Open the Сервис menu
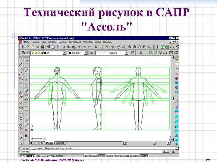Screen dimensions: 217x163 click(62, 42)
